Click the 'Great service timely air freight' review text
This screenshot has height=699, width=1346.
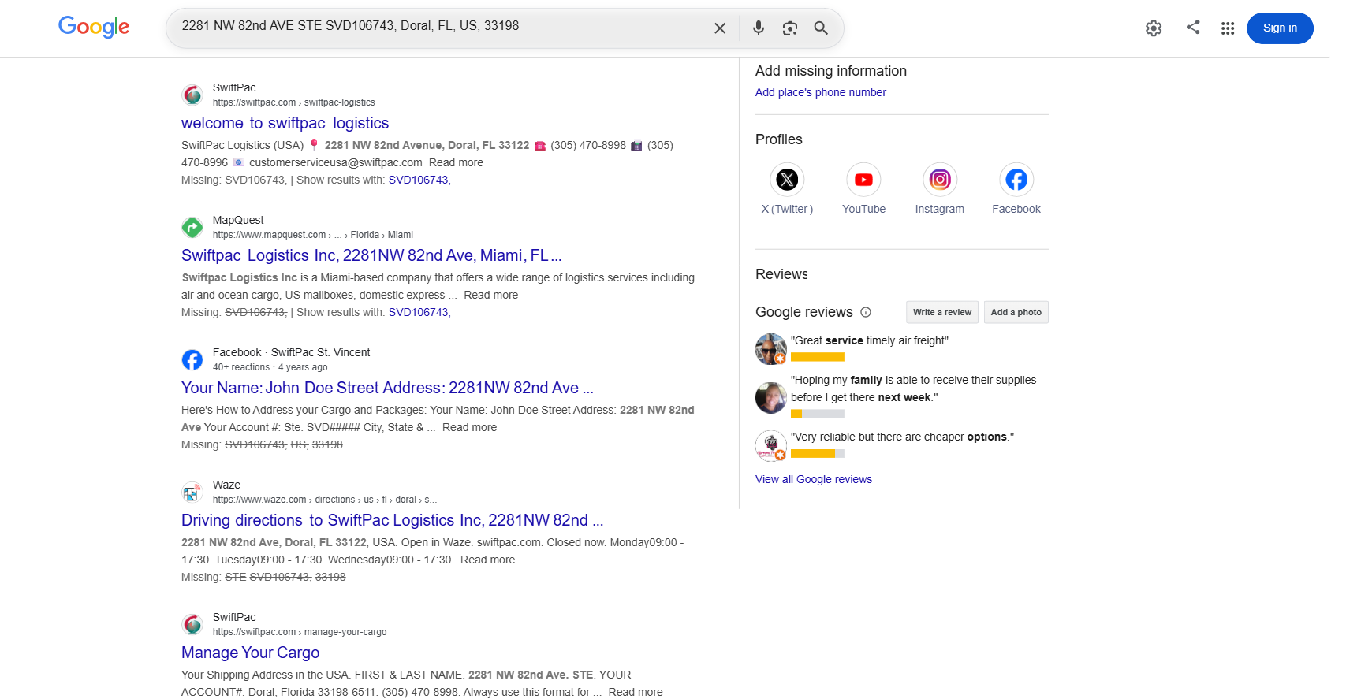click(x=870, y=340)
